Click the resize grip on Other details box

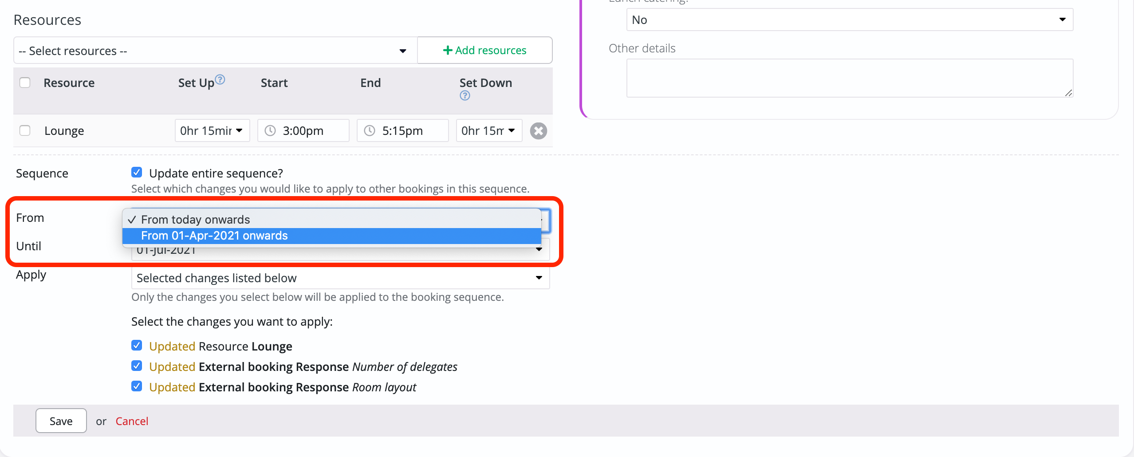coord(1068,94)
